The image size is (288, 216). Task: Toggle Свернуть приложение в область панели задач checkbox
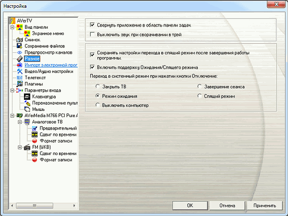click(x=93, y=25)
